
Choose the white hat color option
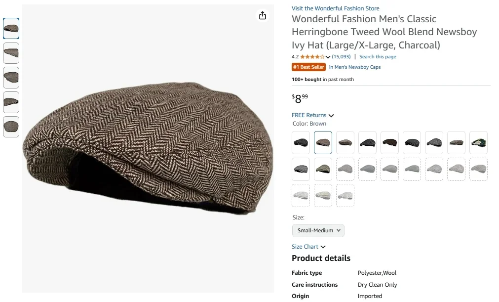(x=345, y=195)
